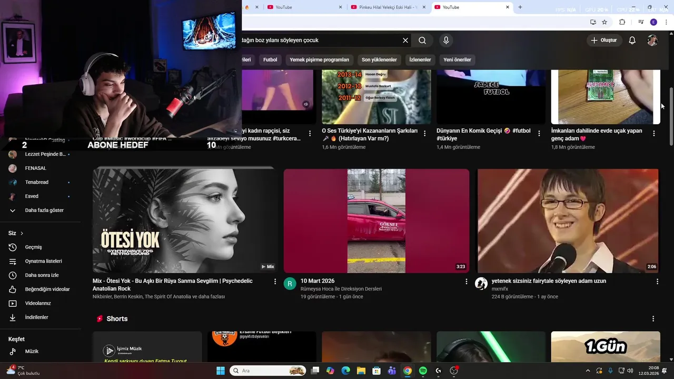Bookmark this page with star icon

[x=604, y=22]
